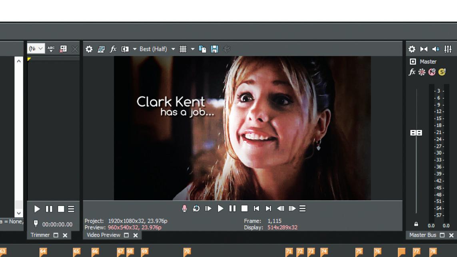The image size is (457, 257).
Task: Click the ABC icon in Trimmer toolbar
Action: (51, 49)
